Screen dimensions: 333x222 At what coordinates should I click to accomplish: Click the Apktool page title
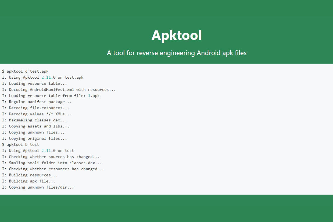click(177, 35)
